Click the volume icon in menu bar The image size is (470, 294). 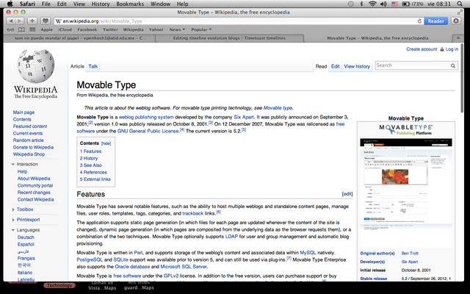click(x=383, y=4)
